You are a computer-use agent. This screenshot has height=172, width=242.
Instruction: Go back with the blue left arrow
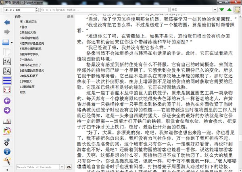[7, 22]
